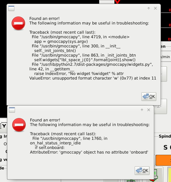Click the 'S 0' spindle speed readout
171x182 pixels.
(x=167, y=147)
